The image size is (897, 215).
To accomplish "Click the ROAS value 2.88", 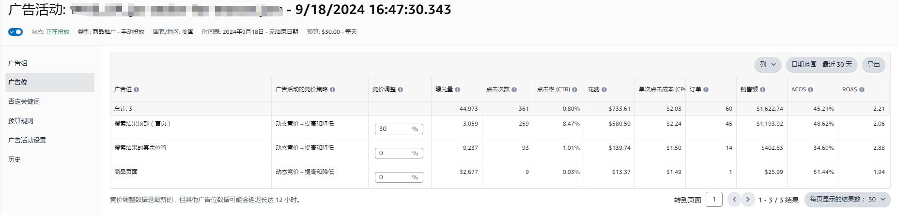I will (879, 148).
